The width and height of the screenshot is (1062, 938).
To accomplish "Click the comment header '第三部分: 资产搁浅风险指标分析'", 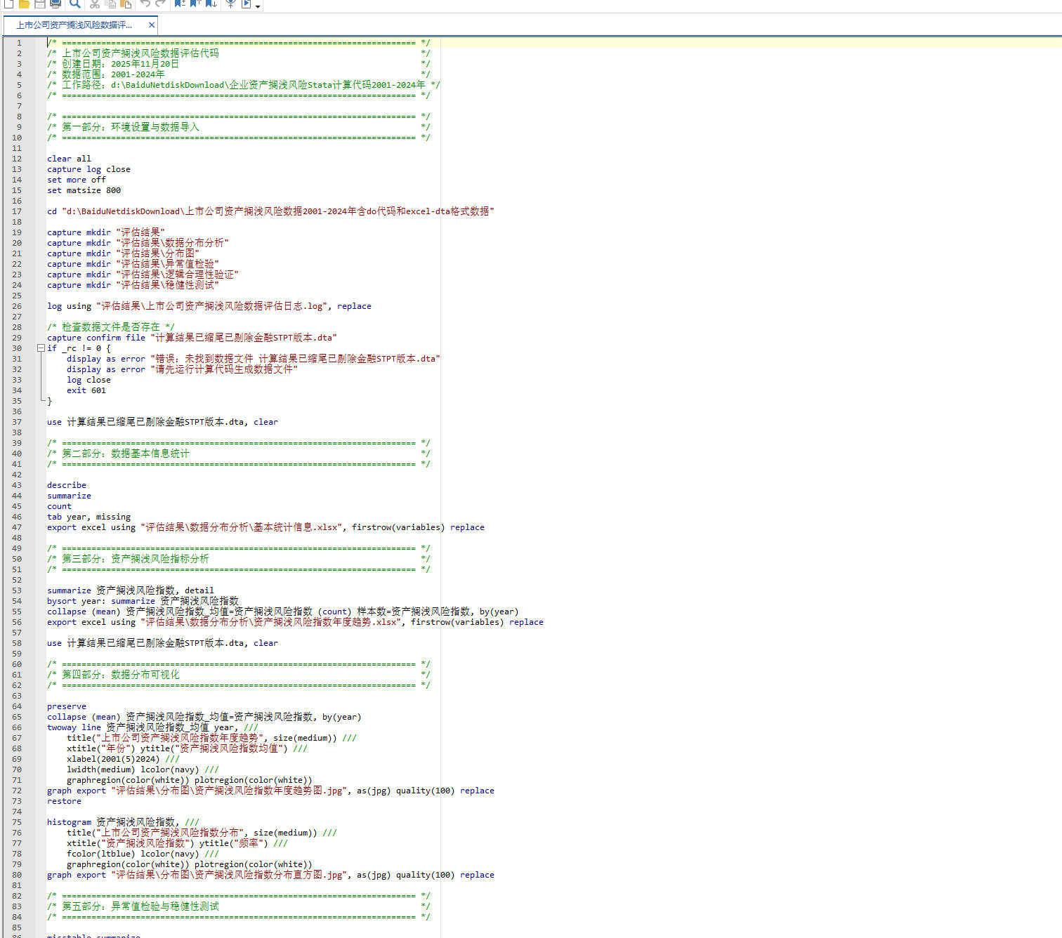I will [x=136, y=559].
